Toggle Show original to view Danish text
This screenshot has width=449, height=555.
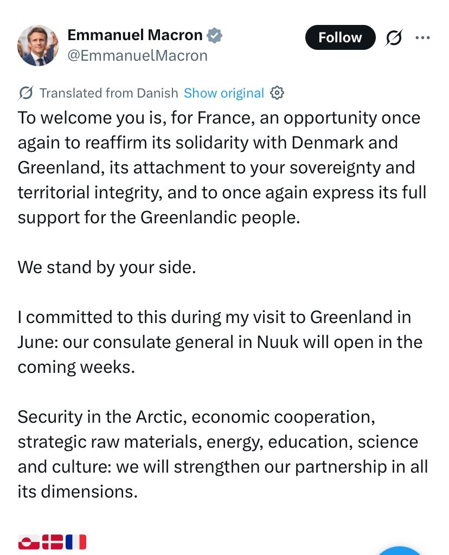pos(223,93)
